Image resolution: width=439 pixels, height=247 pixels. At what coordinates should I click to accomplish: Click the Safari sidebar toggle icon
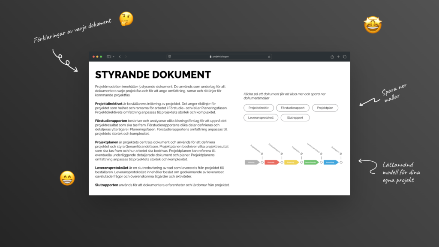click(108, 57)
